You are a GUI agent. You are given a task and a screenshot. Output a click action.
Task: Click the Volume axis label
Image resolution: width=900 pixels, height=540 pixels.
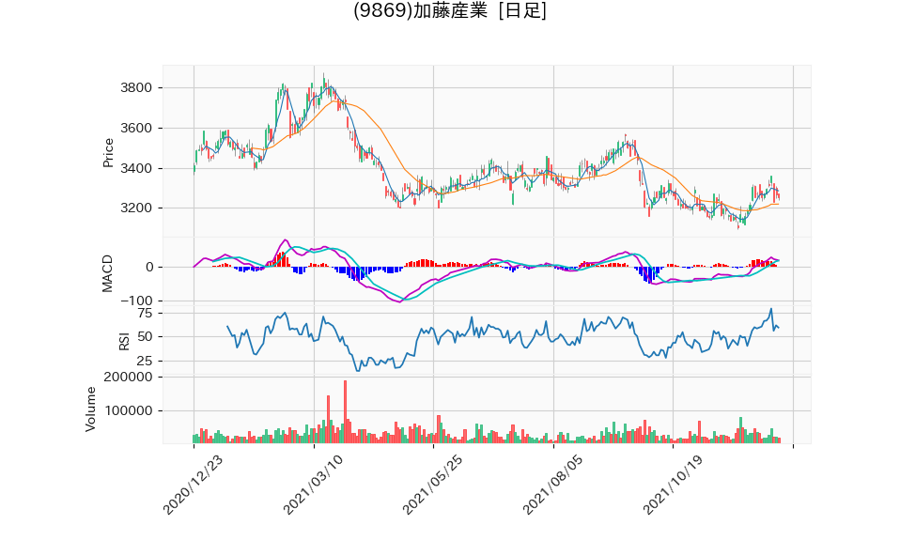pyautogui.click(x=91, y=409)
